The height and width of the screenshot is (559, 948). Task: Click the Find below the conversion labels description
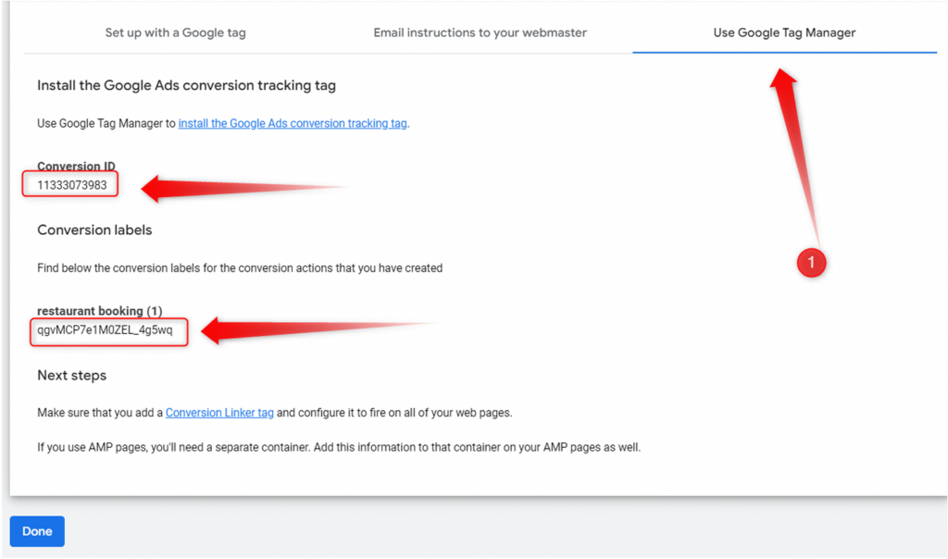click(240, 268)
